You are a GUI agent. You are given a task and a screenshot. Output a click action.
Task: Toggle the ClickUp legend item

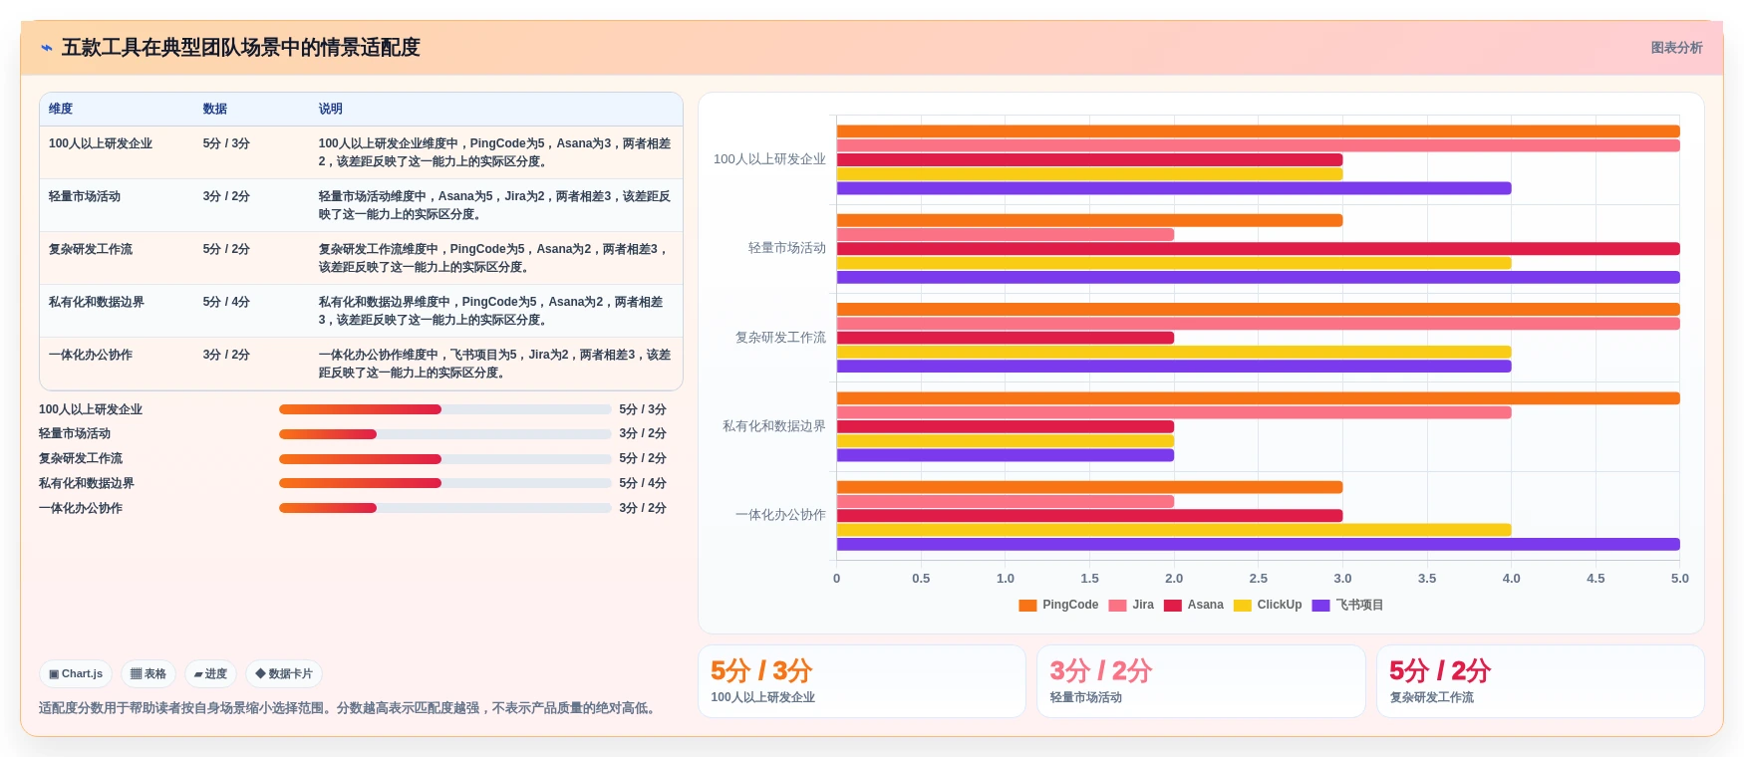point(1268,605)
